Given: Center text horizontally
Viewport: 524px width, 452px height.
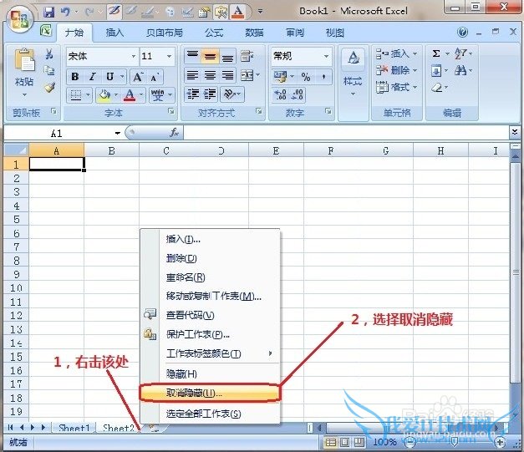Looking at the screenshot, I should point(210,76).
